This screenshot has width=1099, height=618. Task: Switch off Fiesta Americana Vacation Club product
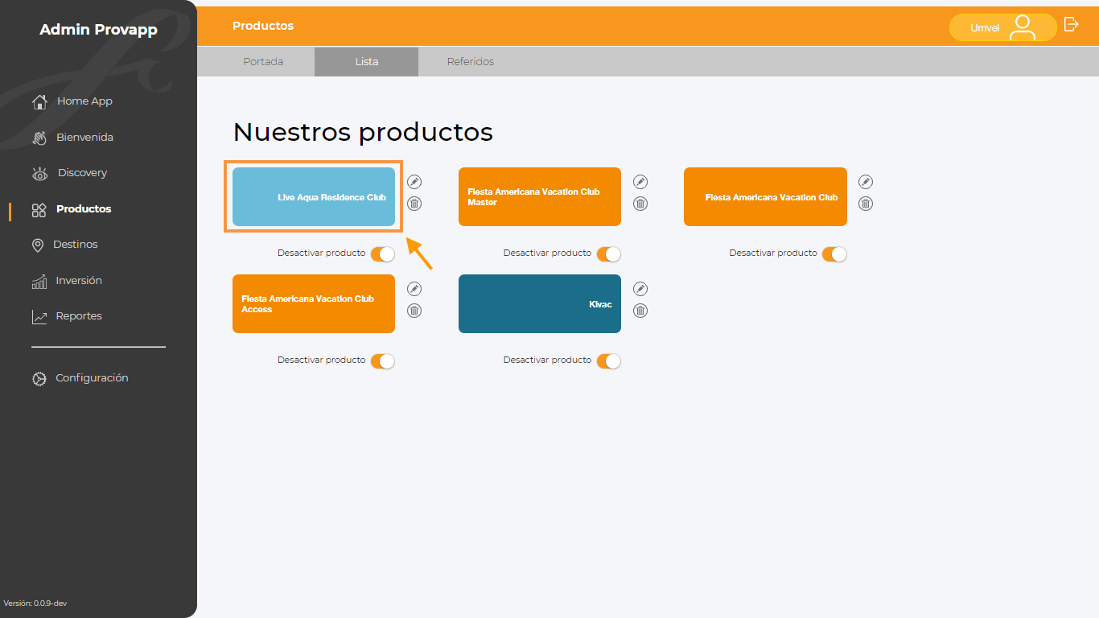coord(834,254)
